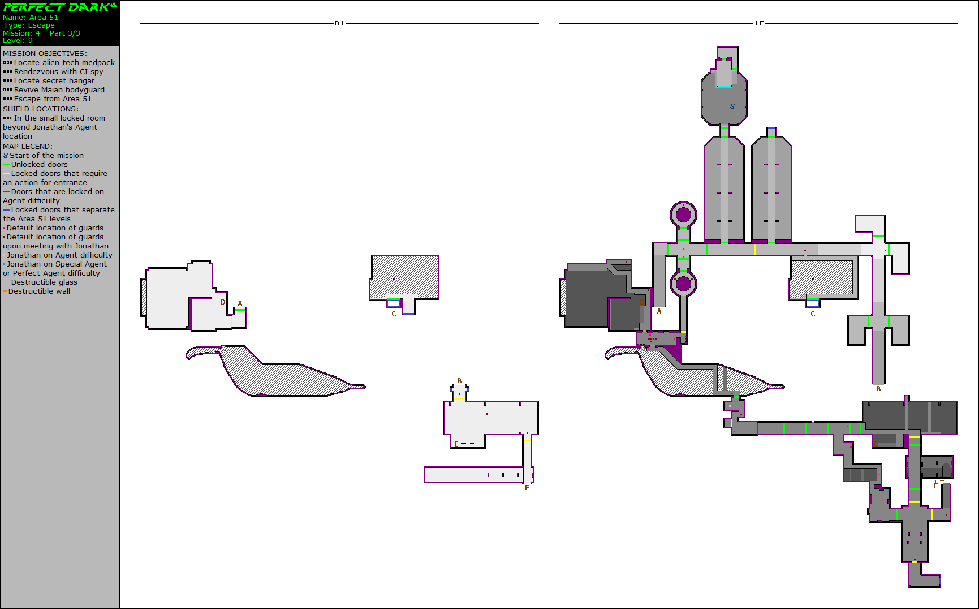Click difficulty squares beside 'Revive Maian bodyguard'
Image resolution: width=979 pixels, height=609 pixels.
point(8,90)
